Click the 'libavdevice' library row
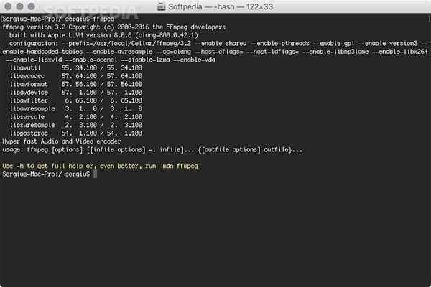This screenshot has width=431, height=287. tap(76, 93)
